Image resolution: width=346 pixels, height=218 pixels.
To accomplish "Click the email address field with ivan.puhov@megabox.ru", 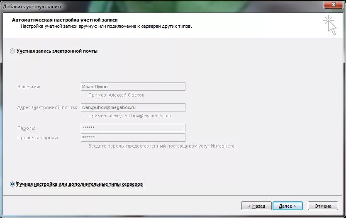I will [x=133, y=107].
